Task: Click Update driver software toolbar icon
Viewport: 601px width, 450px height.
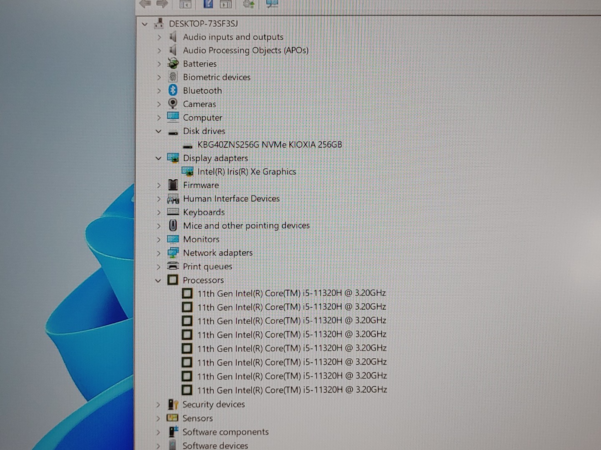Action: click(249, 4)
